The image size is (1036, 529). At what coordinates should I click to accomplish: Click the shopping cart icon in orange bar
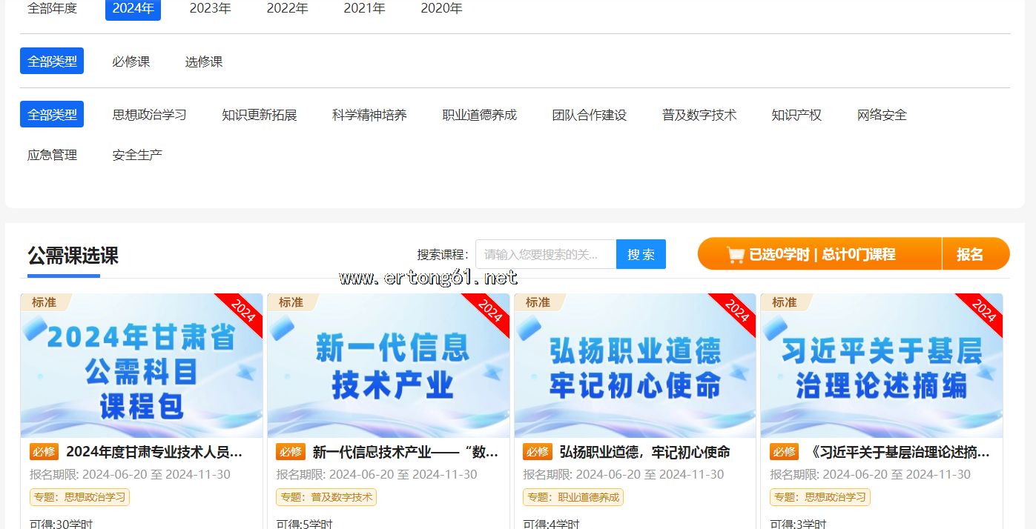(x=735, y=255)
